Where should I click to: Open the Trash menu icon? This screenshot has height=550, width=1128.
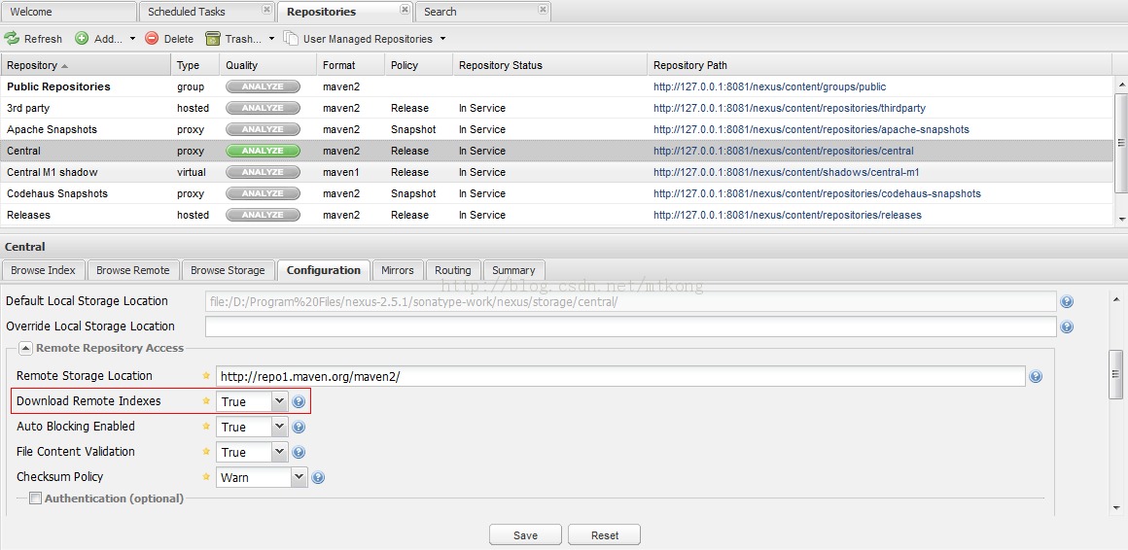tap(213, 39)
